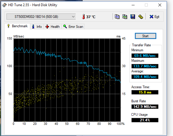Viewport: 173px width, 136px height.
Task: Click the red cross Health icon
Action: 47,27
